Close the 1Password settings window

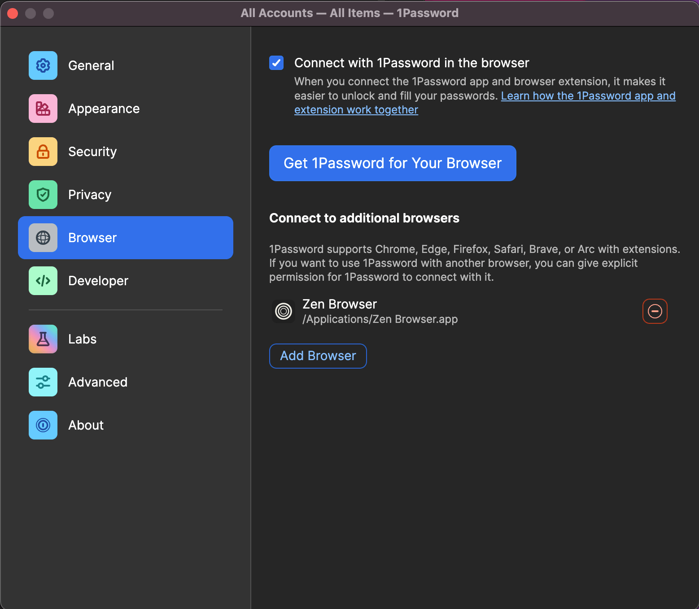click(13, 13)
